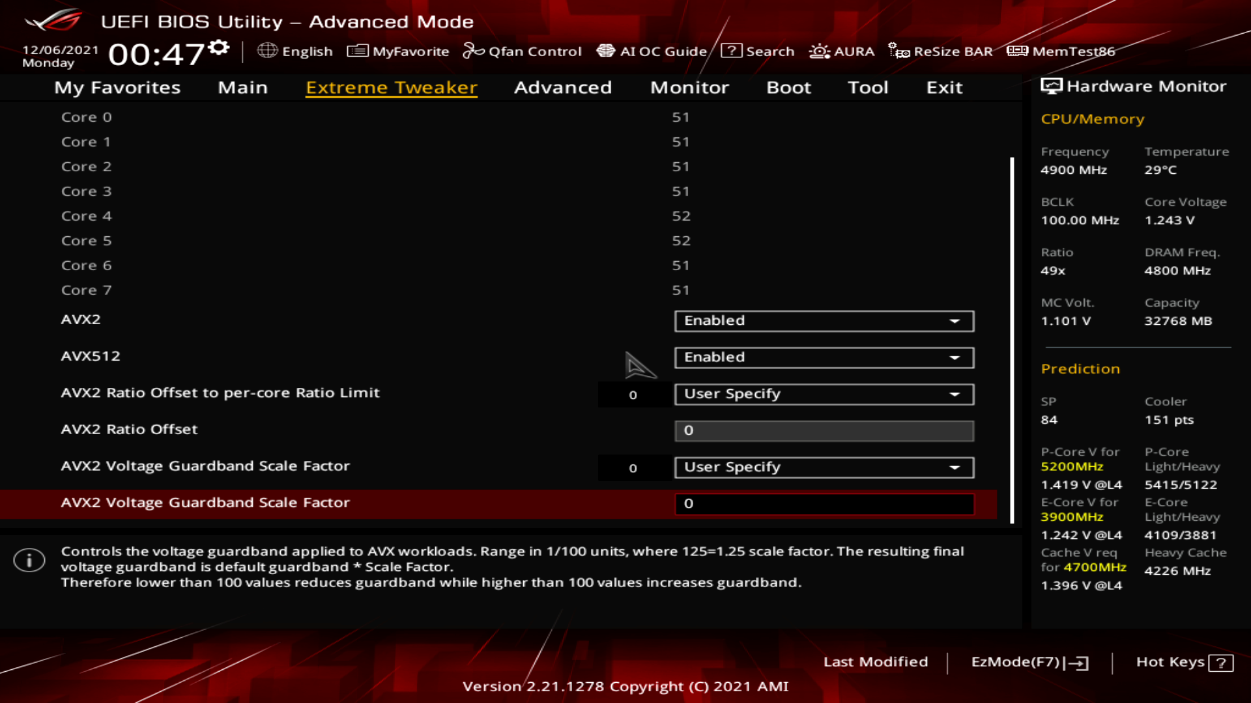Open Hot Keys help
Viewport: 1251px width, 703px height.
[x=1184, y=662]
